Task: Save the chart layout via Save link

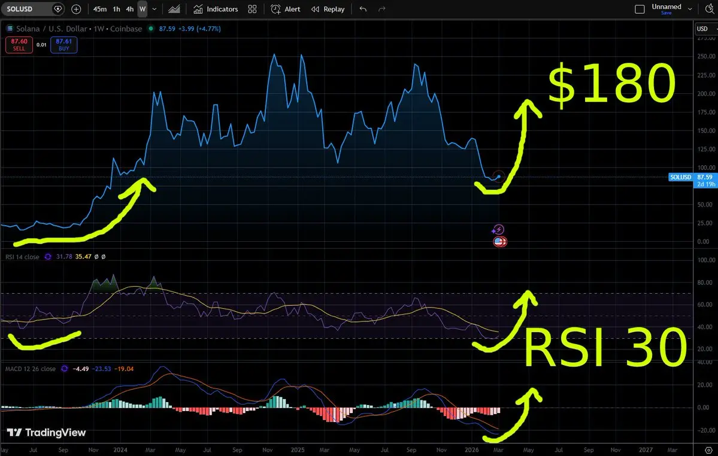Action: [x=667, y=13]
